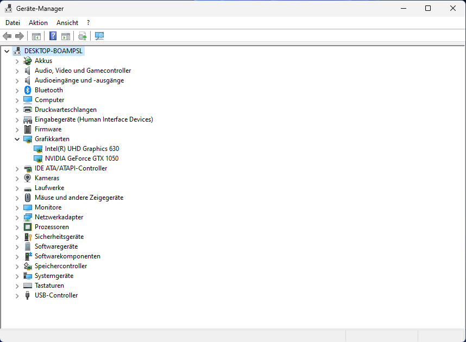This screenshot has height=342, width=466.
Task: Click the Kameras camera icon
Action: 27,178
